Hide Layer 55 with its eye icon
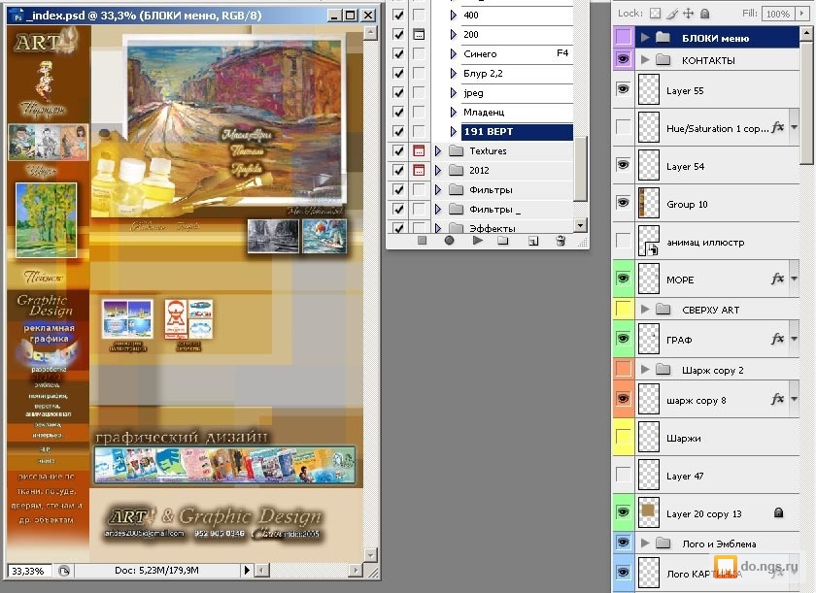Image resolution: width=816 pixels, height=593 pixels. click(x=623, y=89)
